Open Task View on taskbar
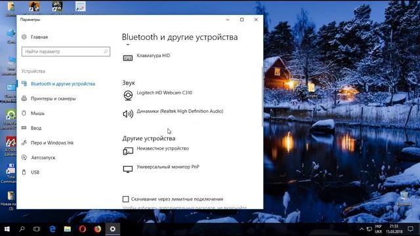Image resolution: width=420 pixels, height=236 pixels. coord(37,229)
